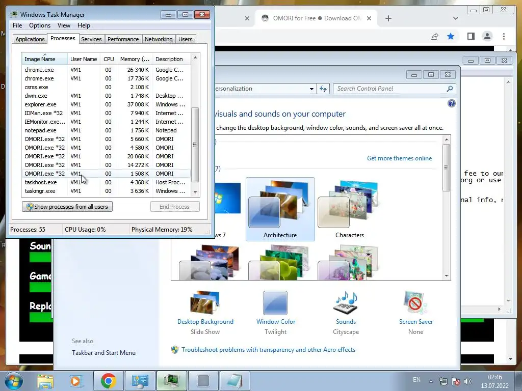Switch to the Performance tab

coord(123,39)
